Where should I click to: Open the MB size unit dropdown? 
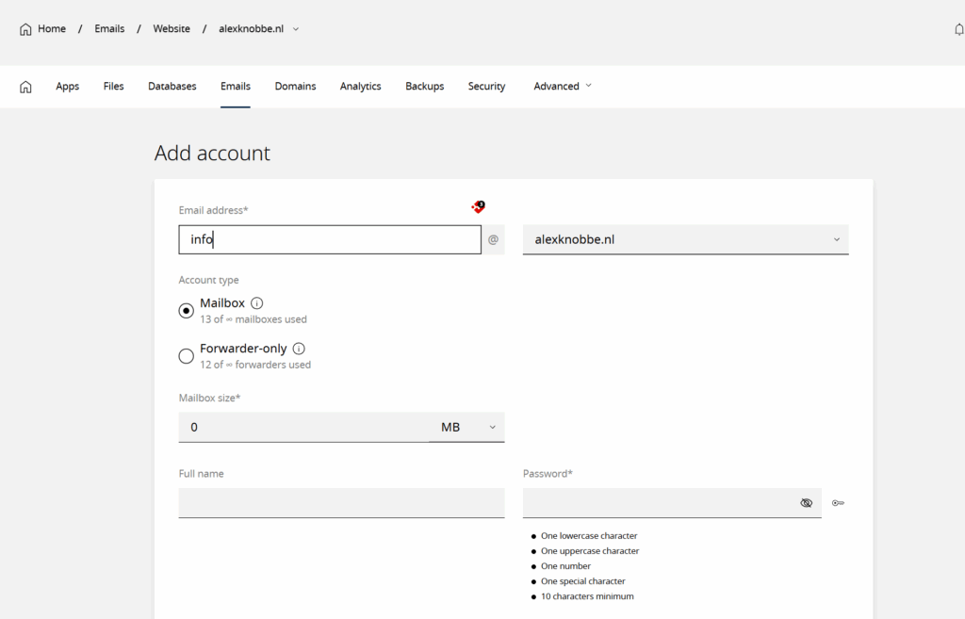pyautogui.click(x=466, y=427)
